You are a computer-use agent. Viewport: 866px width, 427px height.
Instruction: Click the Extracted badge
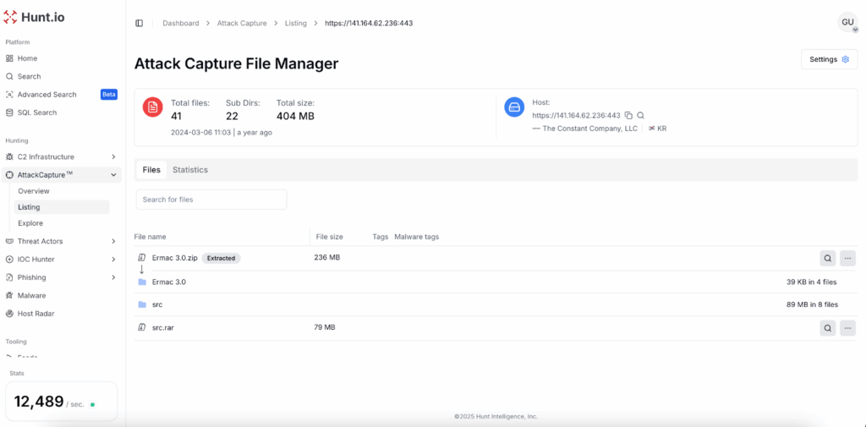221,258
